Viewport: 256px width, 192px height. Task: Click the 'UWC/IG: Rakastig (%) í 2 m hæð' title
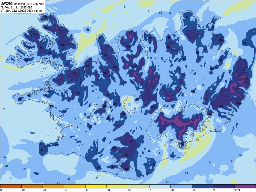tap(22, 4)
